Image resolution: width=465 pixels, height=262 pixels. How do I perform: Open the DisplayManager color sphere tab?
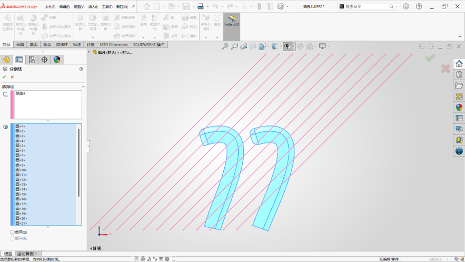[x=57, y=60]
